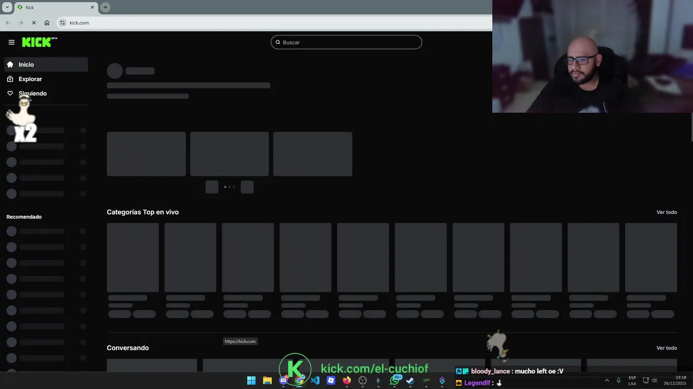Open the volume tray icon
693x389 pixels.
[x=655, y=380]
